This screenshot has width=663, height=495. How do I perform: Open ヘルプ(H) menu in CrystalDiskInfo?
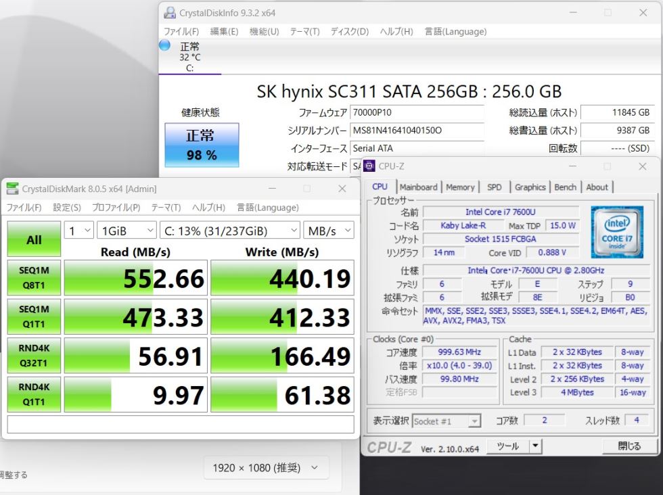click(x=396, y=32)
